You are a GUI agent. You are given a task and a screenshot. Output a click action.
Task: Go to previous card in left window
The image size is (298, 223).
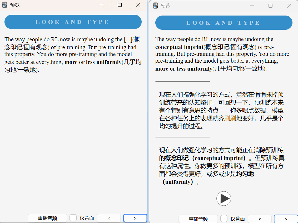click(x=109, y=218)
